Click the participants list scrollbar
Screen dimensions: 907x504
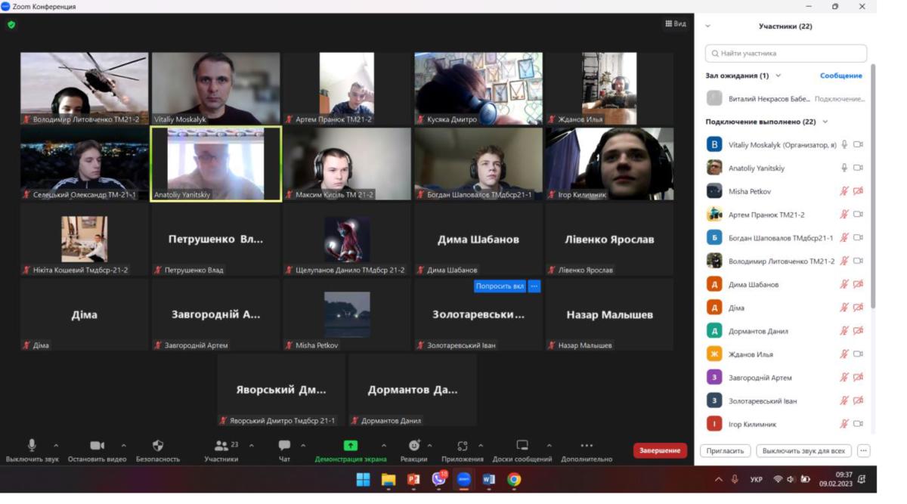873,189
